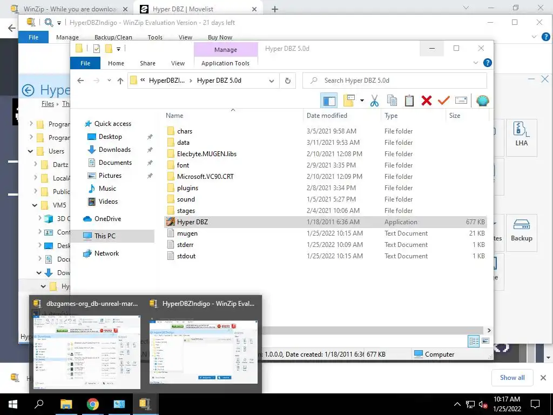
Task: Switch to details view layout icon
Action: pyautogui.click(x=474, y=341)
